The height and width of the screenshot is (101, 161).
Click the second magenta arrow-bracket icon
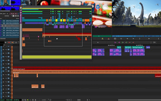[119, 42]
